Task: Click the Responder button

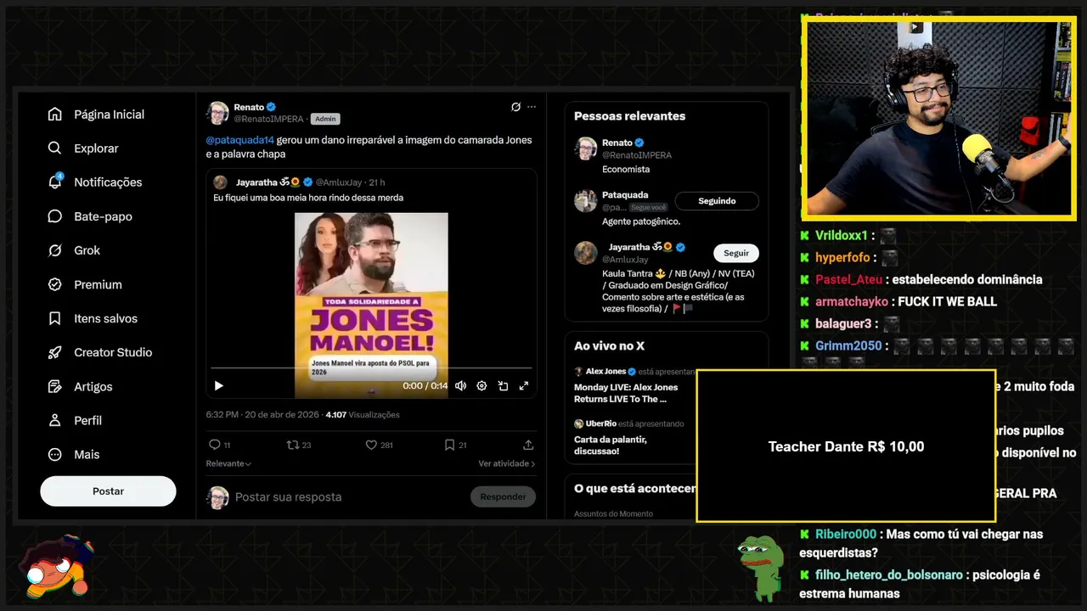Action: [x=503, y=496]
